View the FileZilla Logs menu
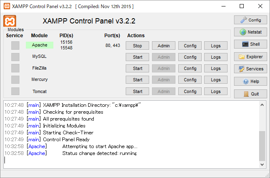Image resolution: width=270 pixels, height=178 pixels. (216, 68)
